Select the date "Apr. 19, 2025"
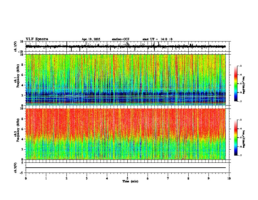This screenshot has height=200, width=258. pos(91,39)
